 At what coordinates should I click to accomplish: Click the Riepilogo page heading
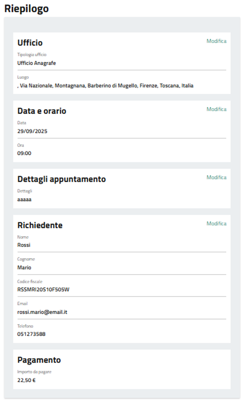(x=26, y=9)
